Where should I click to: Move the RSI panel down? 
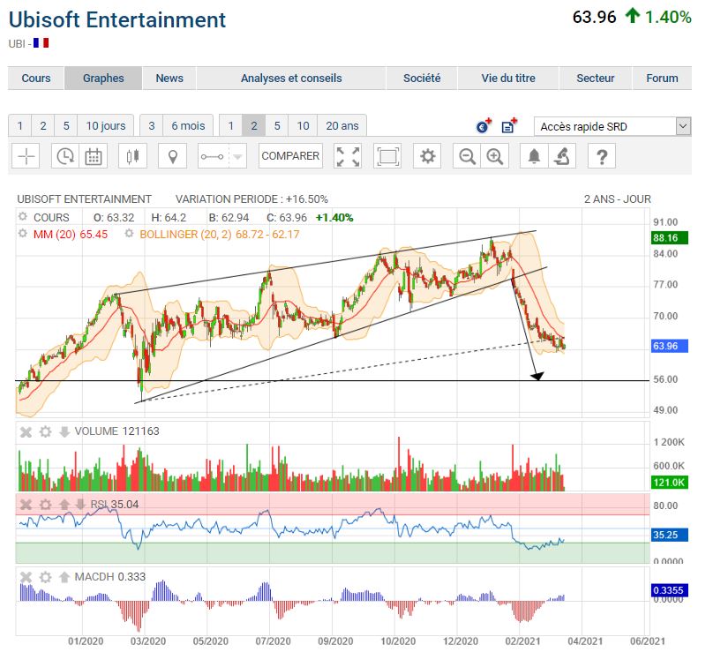80,505
